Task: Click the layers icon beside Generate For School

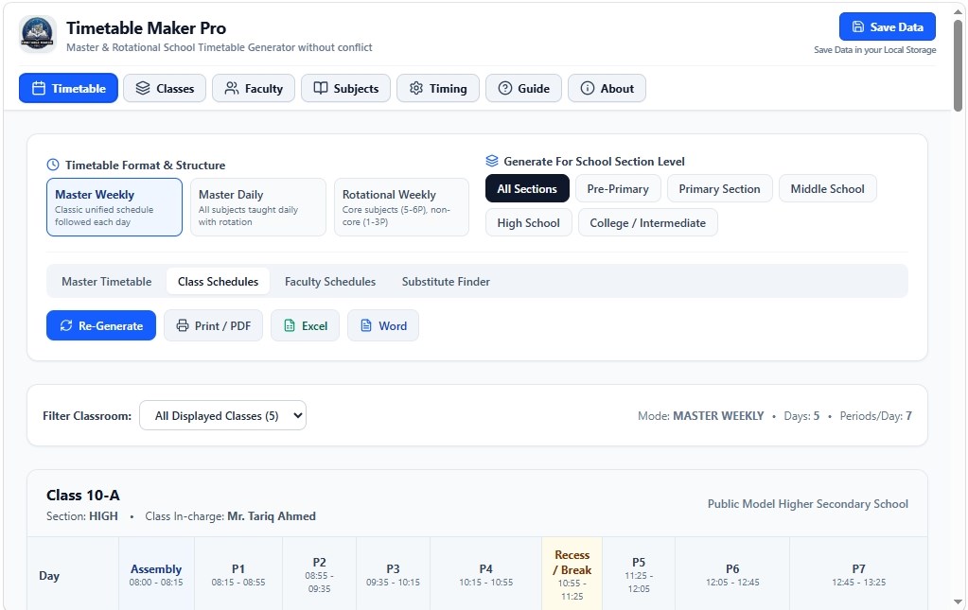Action: pos(491,161)
